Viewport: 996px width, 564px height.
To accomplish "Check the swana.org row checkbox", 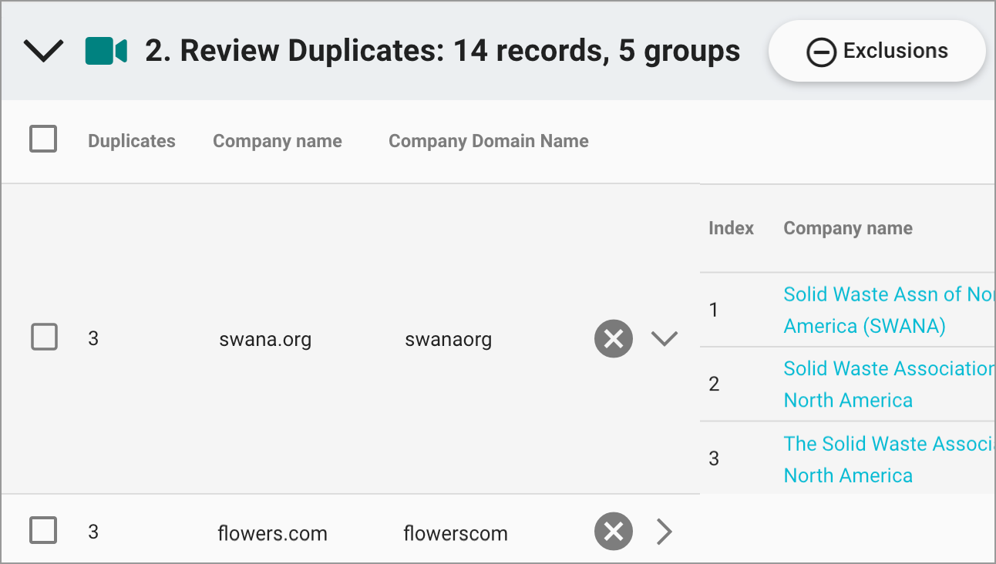I will [x=44, y=337].
